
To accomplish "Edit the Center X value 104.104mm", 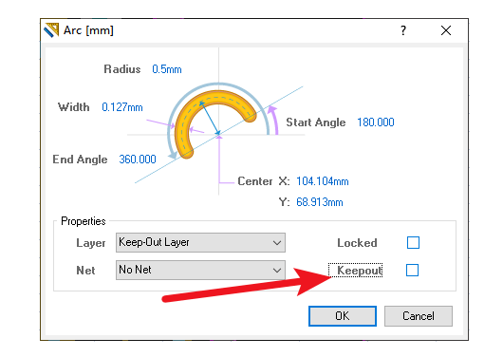I will [323, 181].
